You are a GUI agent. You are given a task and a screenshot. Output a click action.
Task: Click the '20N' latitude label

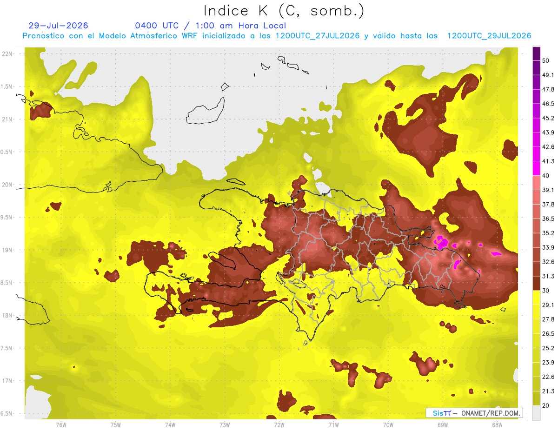pyautogui.click(x=7, y=185)
